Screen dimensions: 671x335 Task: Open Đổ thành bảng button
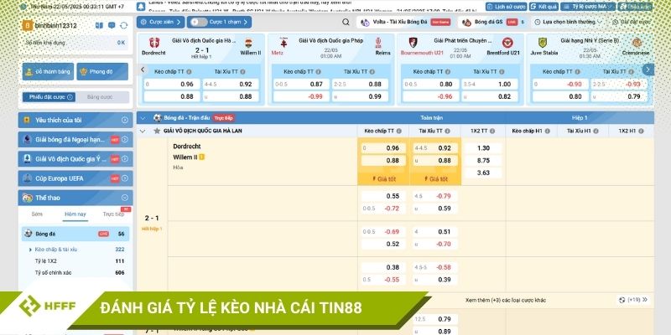pyautogui.click(x=49, y=72)
